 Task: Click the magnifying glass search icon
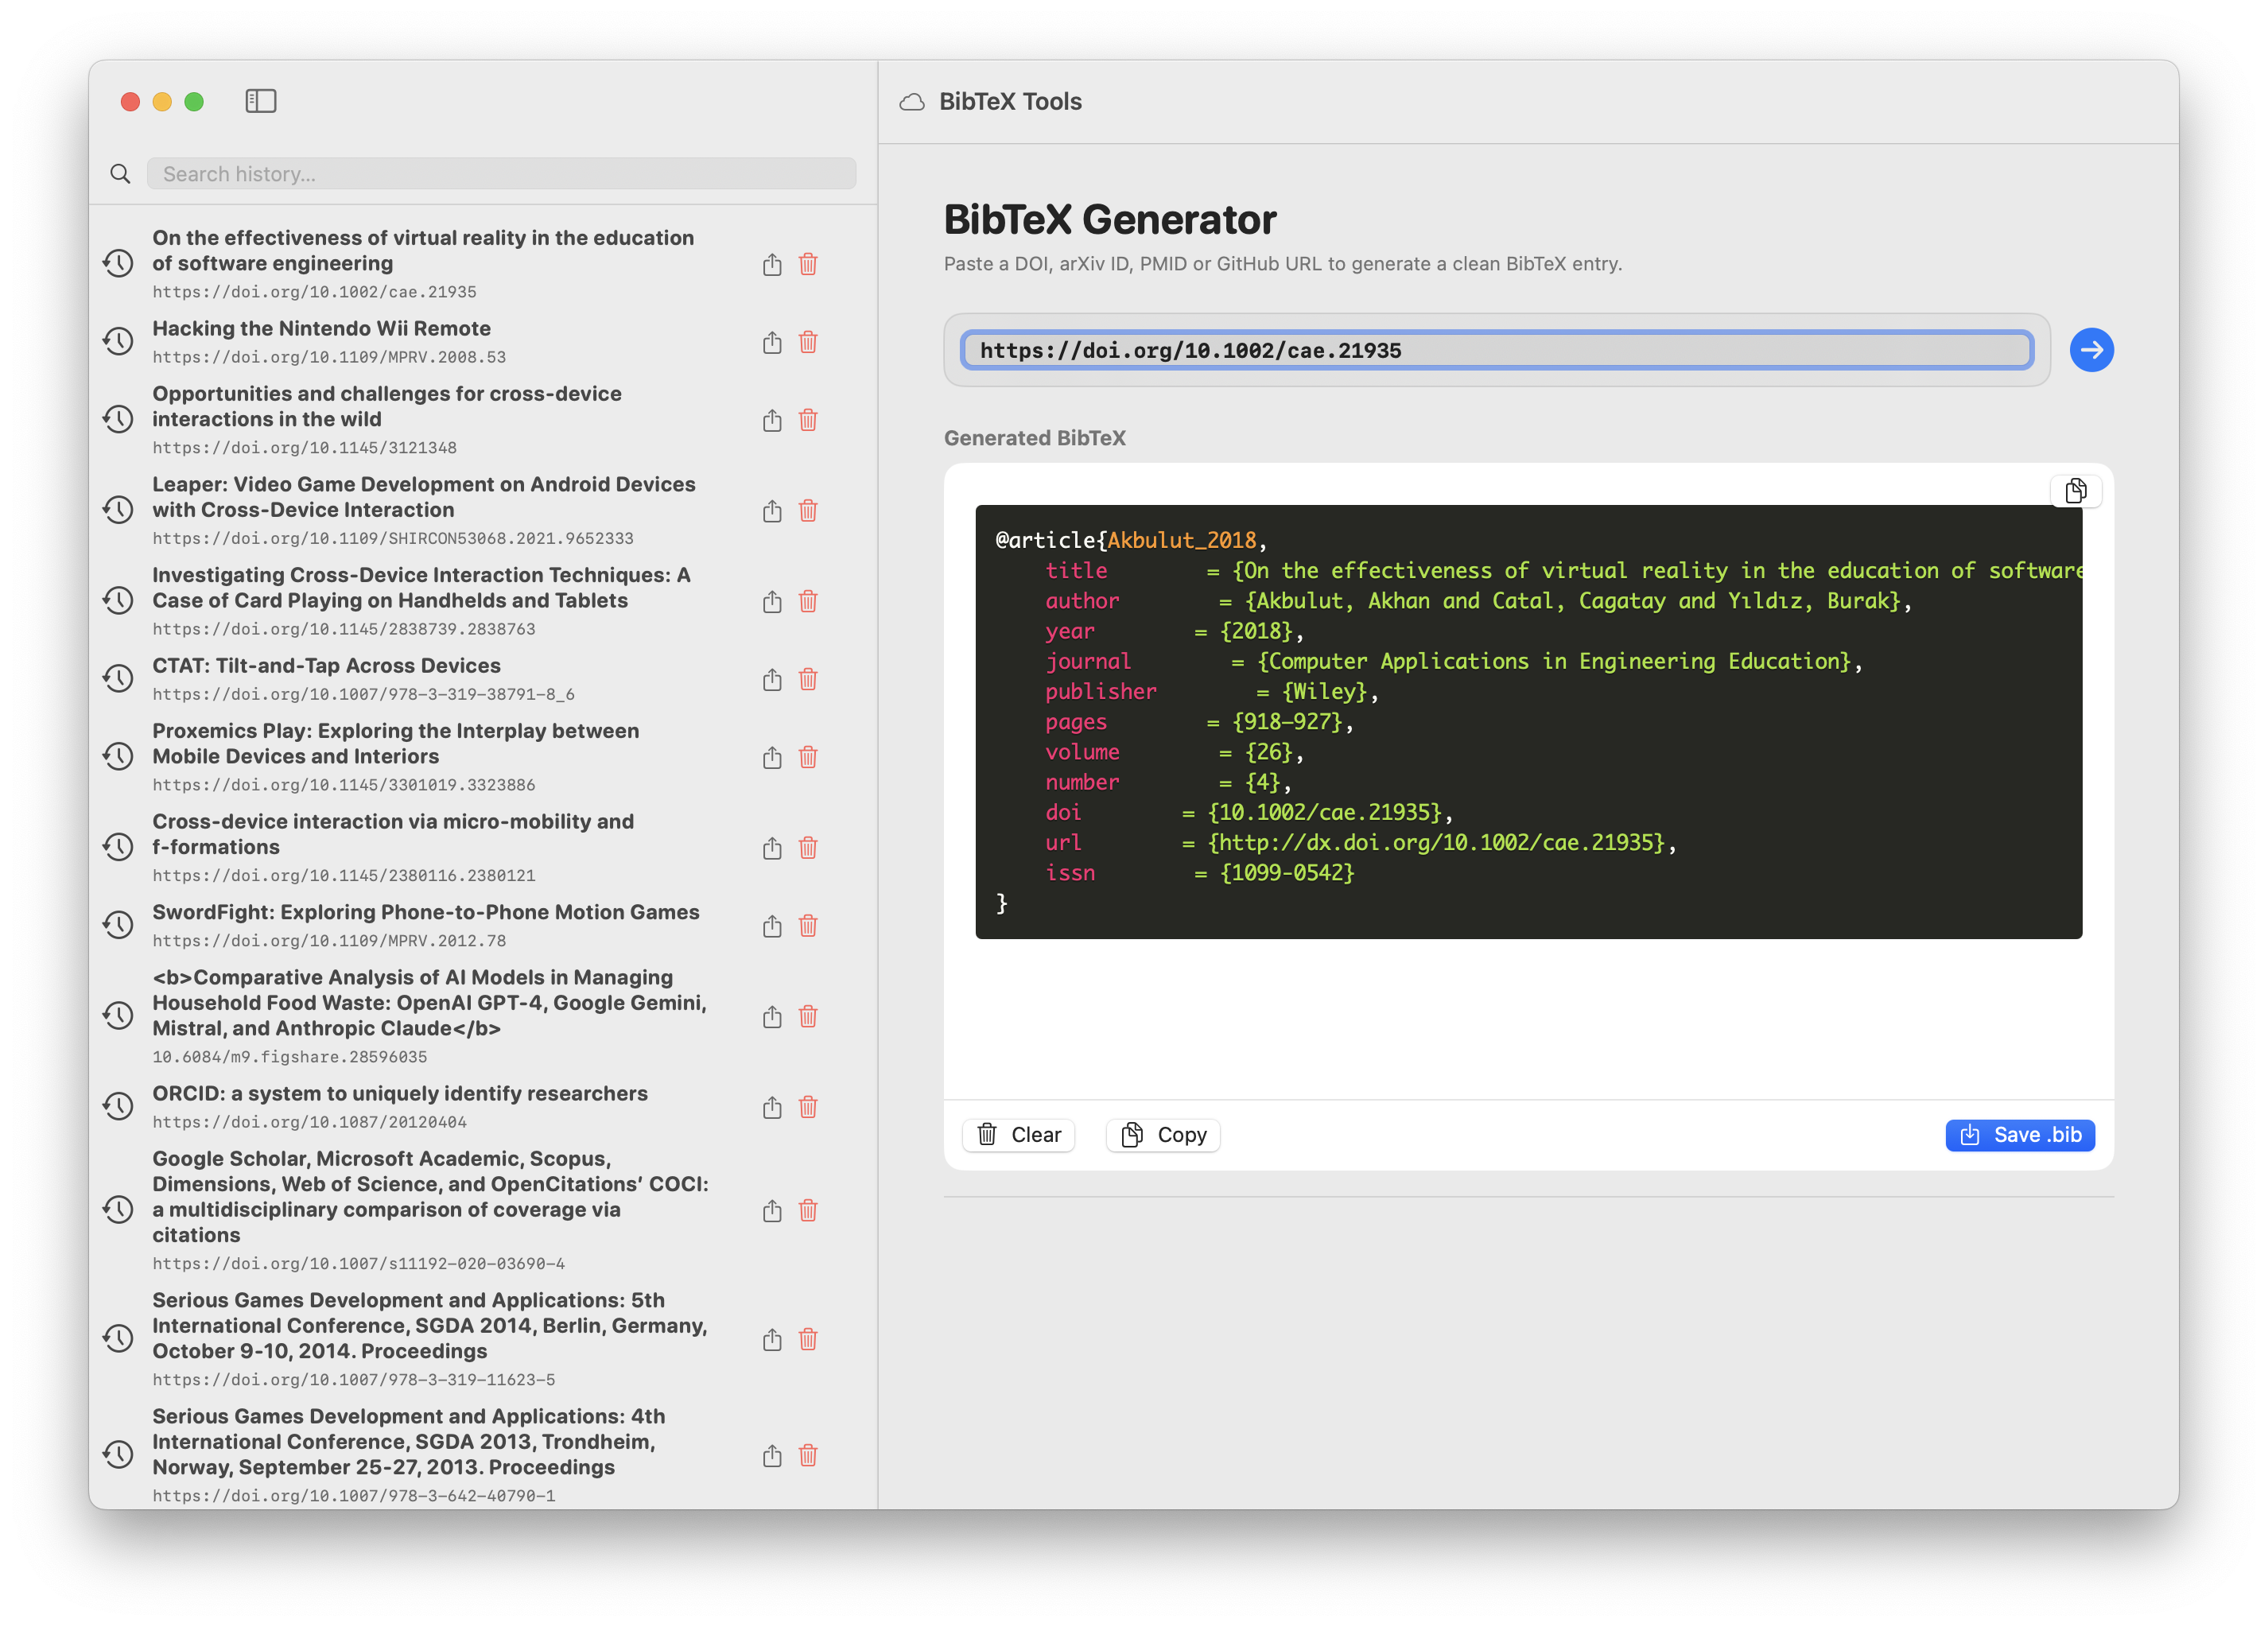click(x=120, y=174)
